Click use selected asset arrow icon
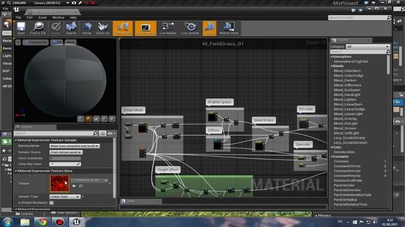 tap(74, 186)
